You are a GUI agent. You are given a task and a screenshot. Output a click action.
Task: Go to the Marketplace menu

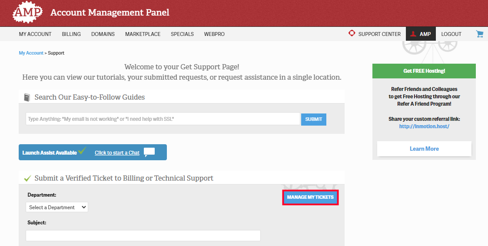coord(143,34)
